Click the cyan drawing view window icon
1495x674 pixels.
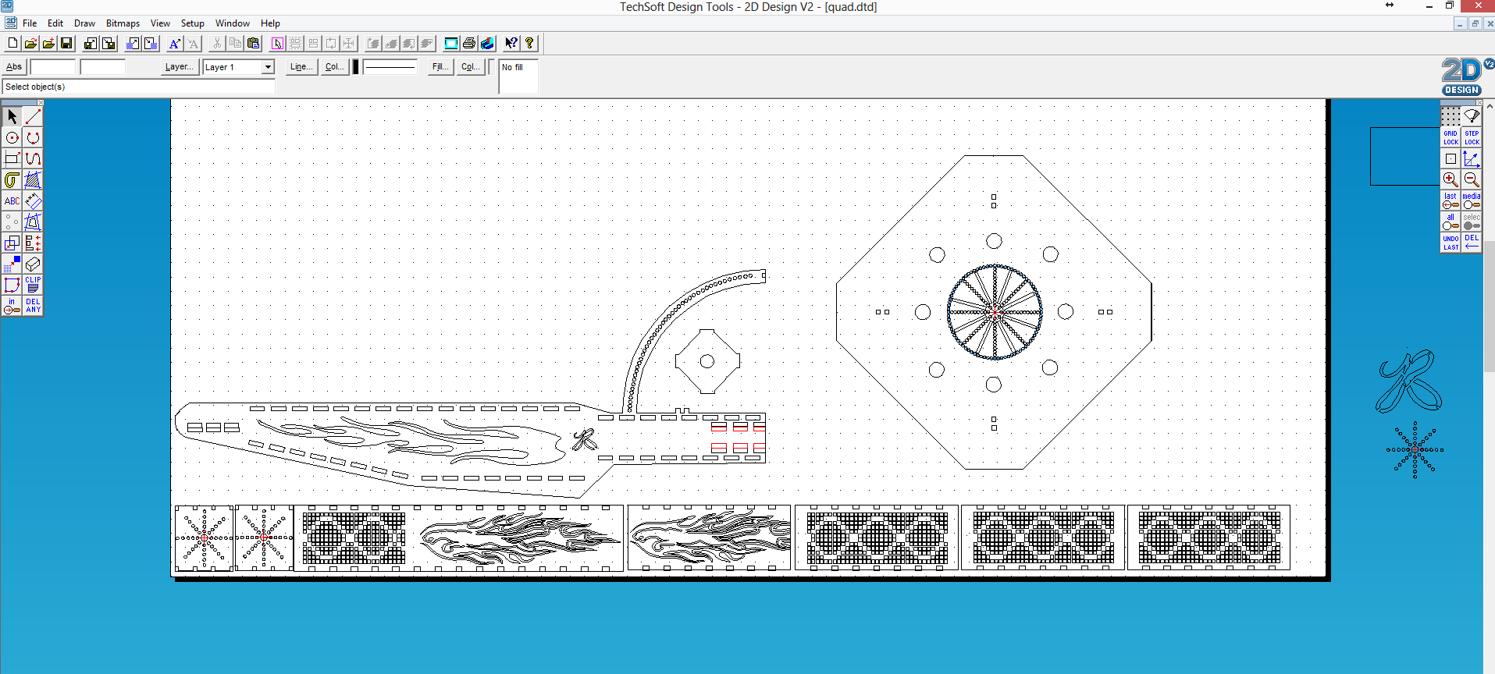451,44
